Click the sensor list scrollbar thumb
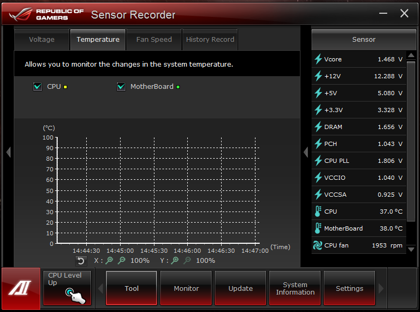 coord(411,141)
